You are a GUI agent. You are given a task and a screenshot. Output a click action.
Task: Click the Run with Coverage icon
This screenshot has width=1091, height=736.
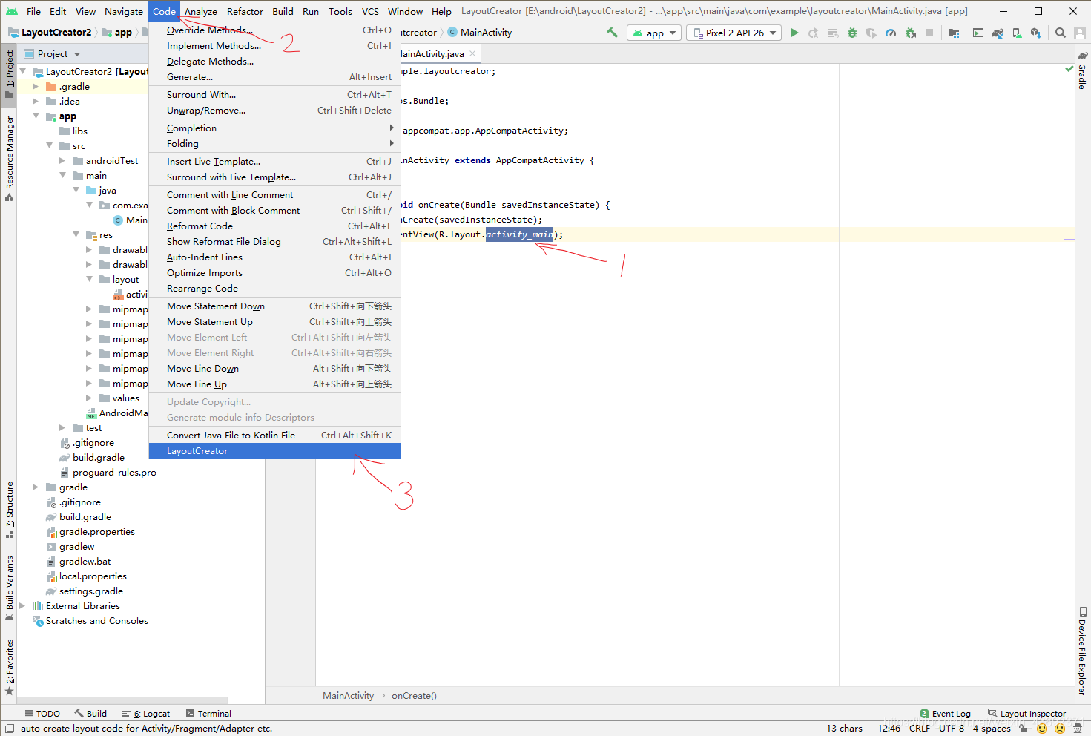(x=871, y=33)
